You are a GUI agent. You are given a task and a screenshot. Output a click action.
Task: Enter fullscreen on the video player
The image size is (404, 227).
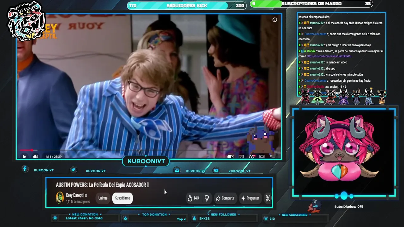[x=272, y=157]
